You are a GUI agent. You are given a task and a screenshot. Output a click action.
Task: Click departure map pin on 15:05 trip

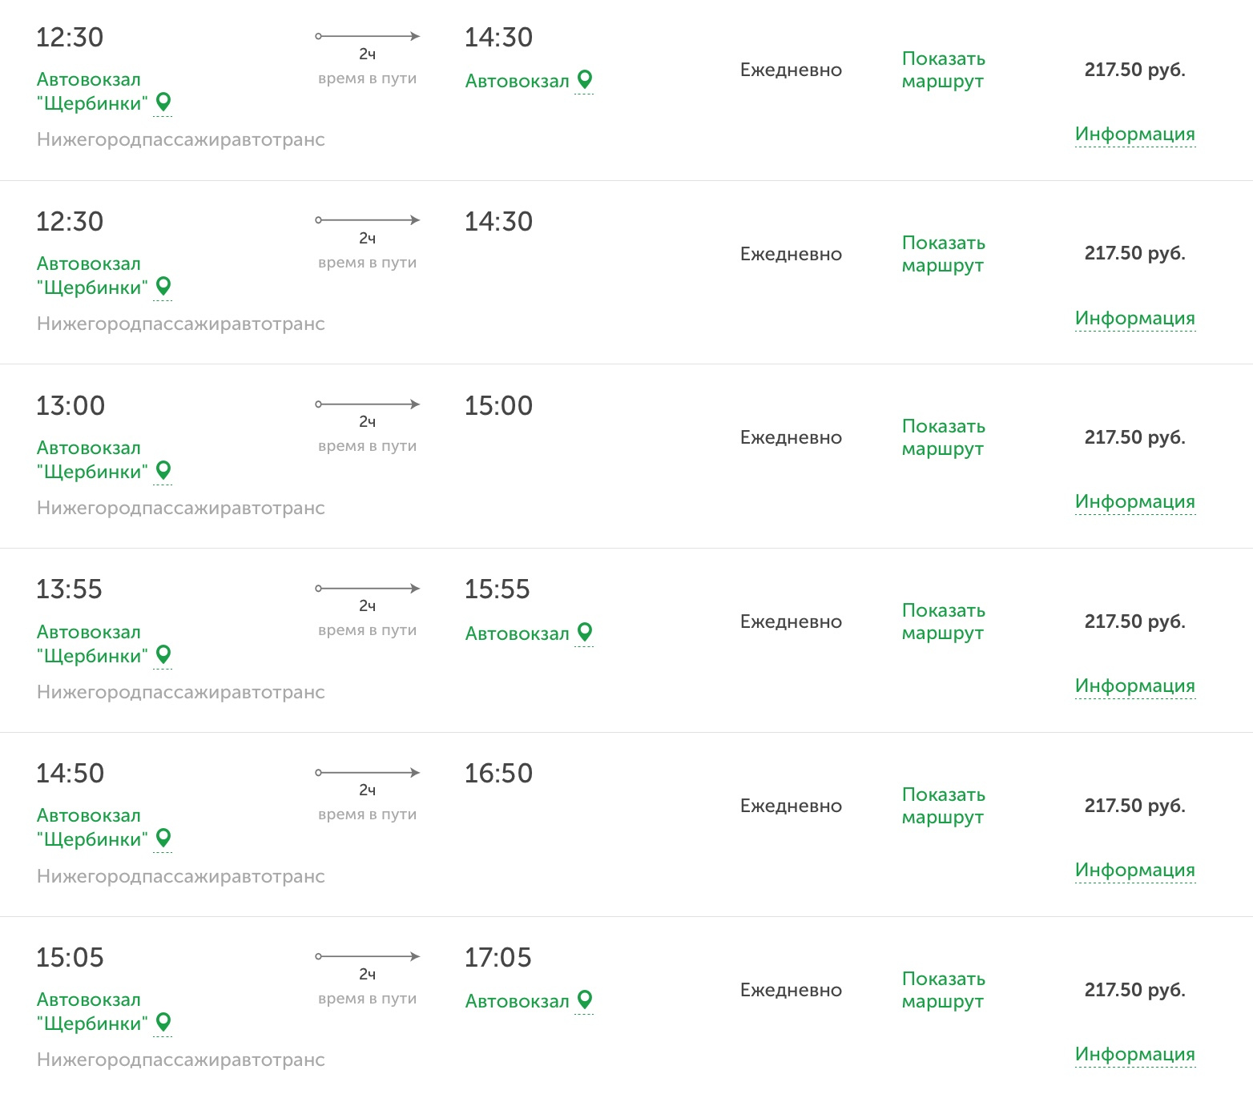[x=163, y=1022]
